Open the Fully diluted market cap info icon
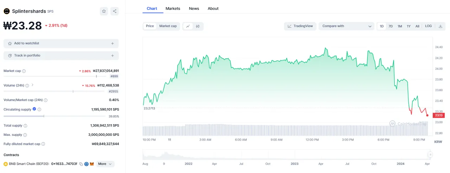Image resolution: width=450 pixels, height=173 pixels. coord(43,144)
